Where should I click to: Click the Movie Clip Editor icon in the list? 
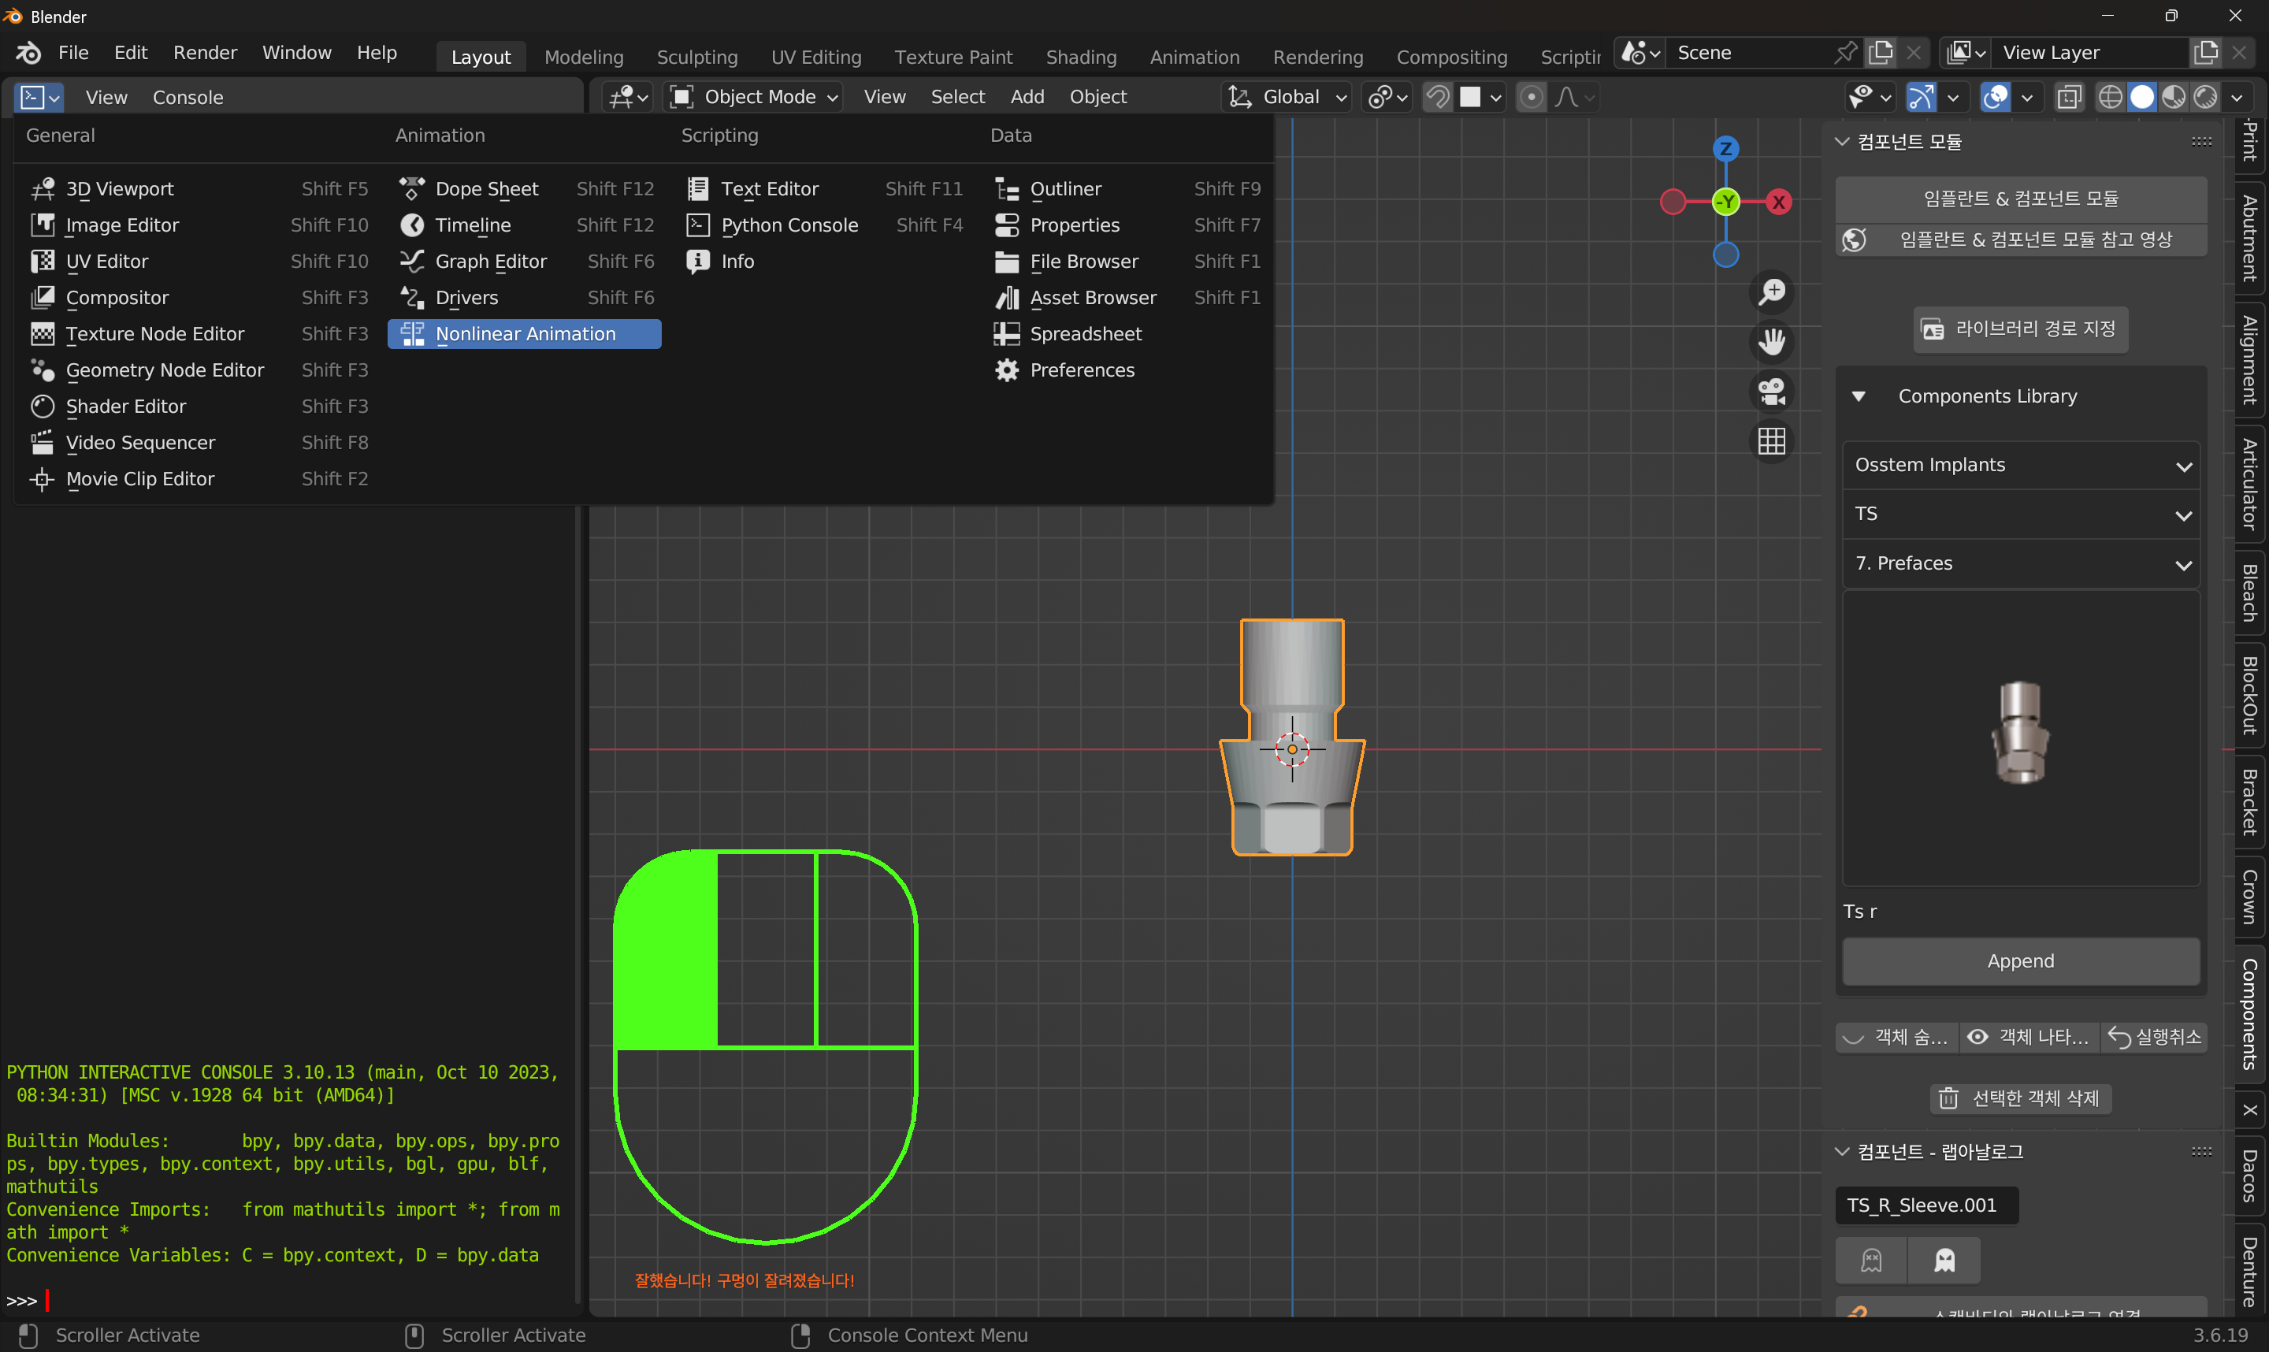42,479
